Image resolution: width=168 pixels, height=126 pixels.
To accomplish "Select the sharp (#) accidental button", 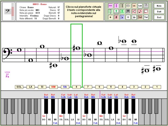I will point(116,17).
